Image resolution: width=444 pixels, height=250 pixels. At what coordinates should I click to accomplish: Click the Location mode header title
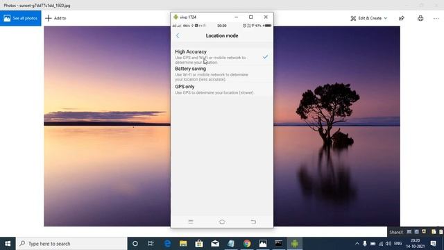click(x=222, y=35)
